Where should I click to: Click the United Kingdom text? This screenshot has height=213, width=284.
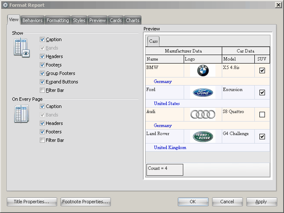[170, 147]
